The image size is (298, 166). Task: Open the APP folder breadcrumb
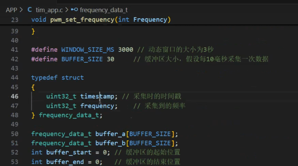(x=11, y=10)
